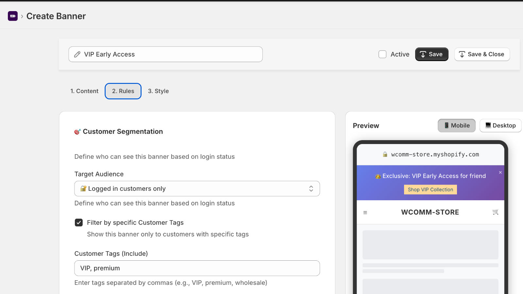Click Shop VIP Collection in the banner preview

pos(430,189)
